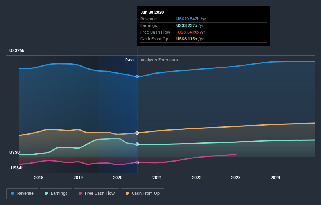This screenshot has height=205, width=321.
Task: Click the 2024 x-axis label
Action: click(x=275, y=178)
